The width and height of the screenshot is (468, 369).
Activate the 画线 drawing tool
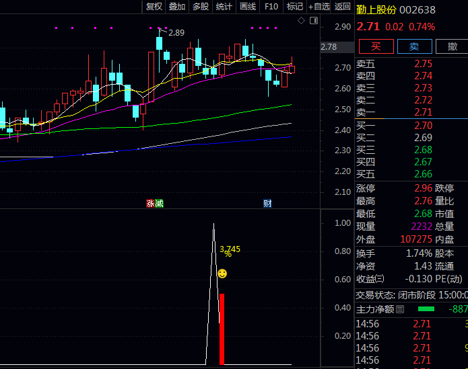pos(248,7)
